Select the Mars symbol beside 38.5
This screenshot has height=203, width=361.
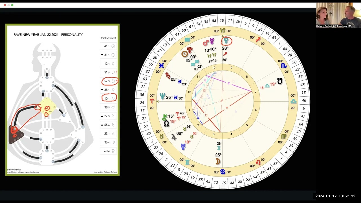(113, 107)
